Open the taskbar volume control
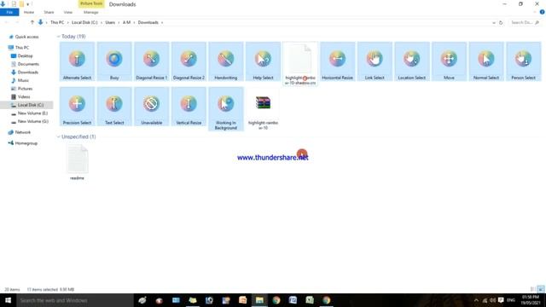The height and width of the screenshot is (307, 546). point(492,300)
